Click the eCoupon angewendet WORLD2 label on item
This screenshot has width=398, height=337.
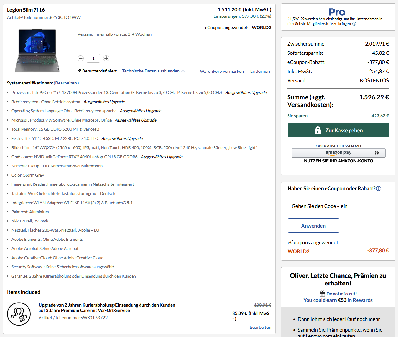238,28
